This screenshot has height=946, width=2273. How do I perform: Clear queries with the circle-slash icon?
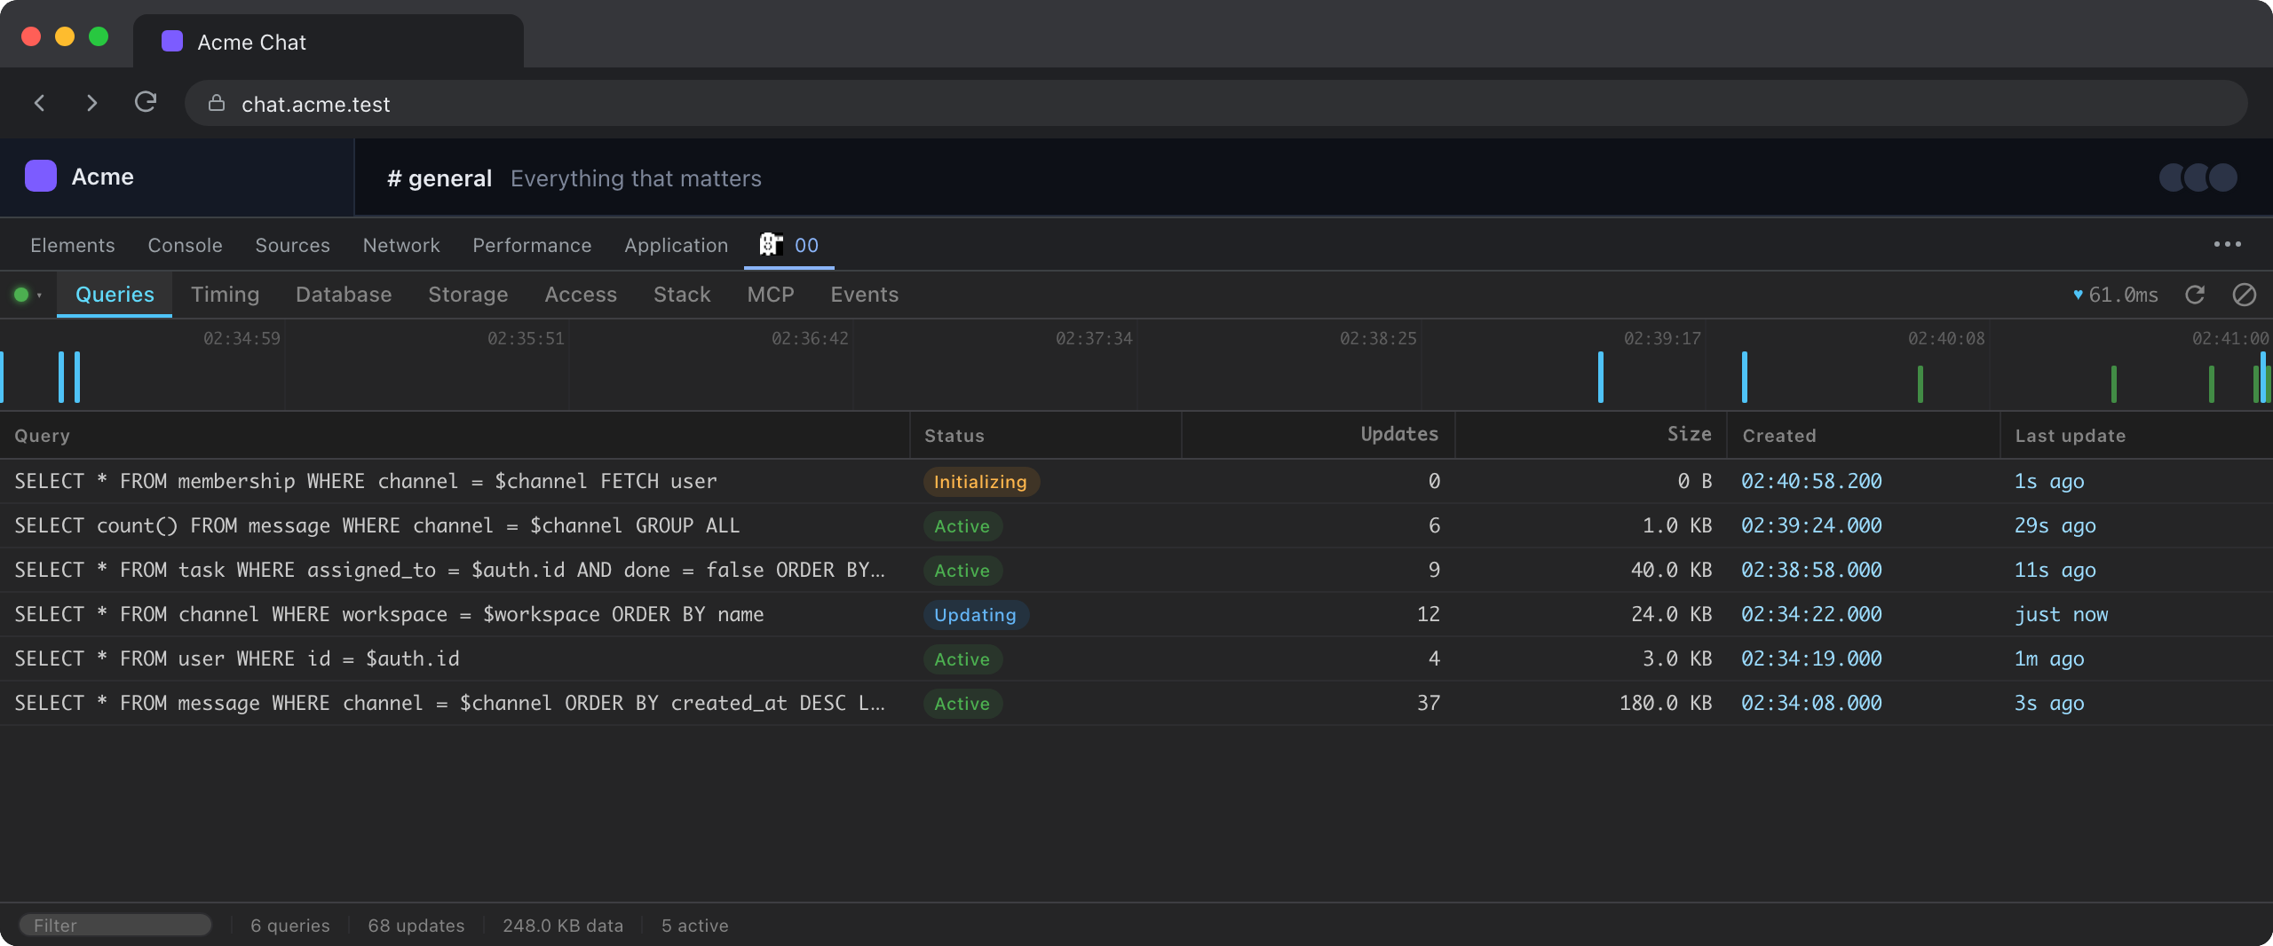[2245, 295]
